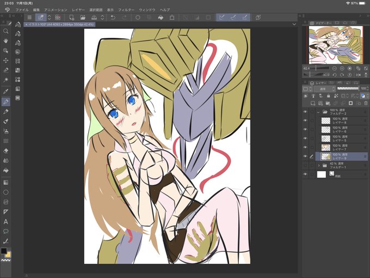The width and height of the screenshot is (370, 278).
Task: Open the canvas tab list chevron
Action: pyautogui.click(x=294, y=24)
